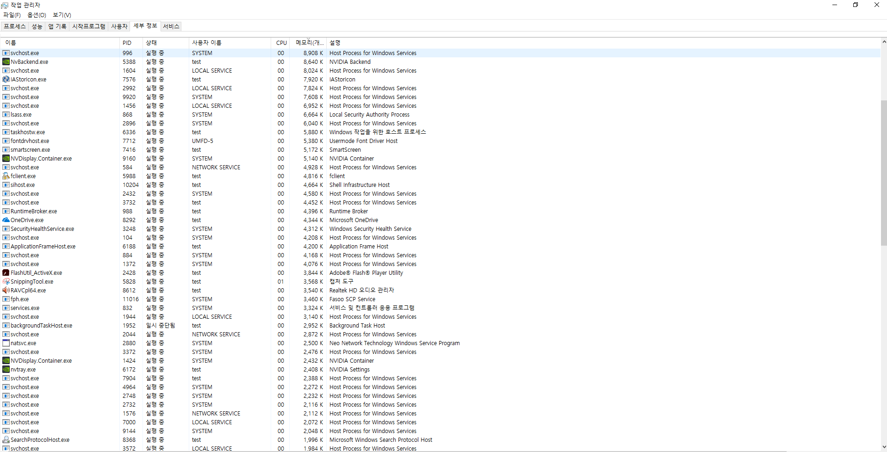The width and height of the screenshot is (887, 452).
Task: Open the 파일(F) menu
Action: tap(12, 15)
